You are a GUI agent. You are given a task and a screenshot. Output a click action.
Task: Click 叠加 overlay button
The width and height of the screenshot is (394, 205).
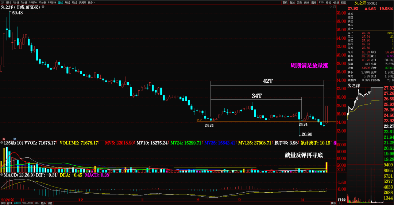point(292,3)
